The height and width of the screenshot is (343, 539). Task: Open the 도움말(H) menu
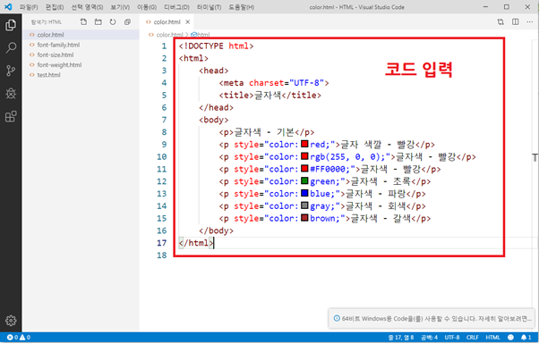[242, 7]
